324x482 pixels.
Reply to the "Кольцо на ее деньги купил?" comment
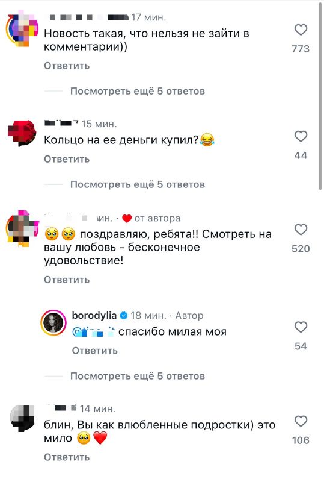(x=67, y=159)
